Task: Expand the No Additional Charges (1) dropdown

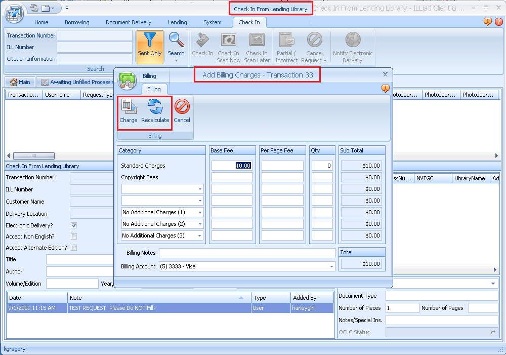Action: [200, 212]
